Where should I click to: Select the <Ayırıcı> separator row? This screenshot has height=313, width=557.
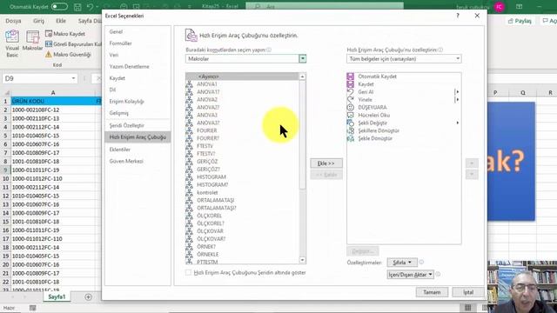242,77
